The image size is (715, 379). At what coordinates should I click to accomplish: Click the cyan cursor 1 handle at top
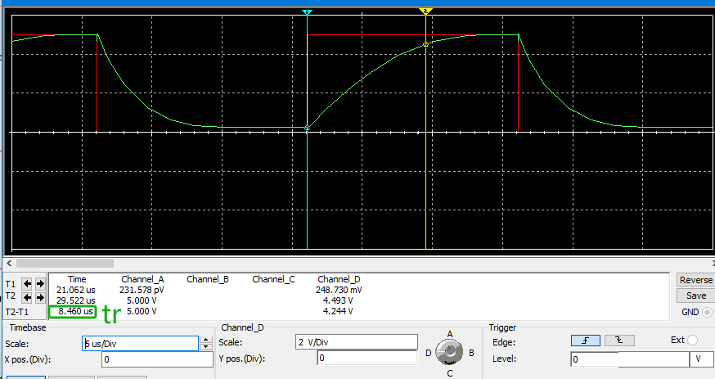point(307,11)
